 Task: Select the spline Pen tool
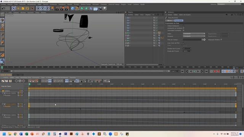(77, 8)
